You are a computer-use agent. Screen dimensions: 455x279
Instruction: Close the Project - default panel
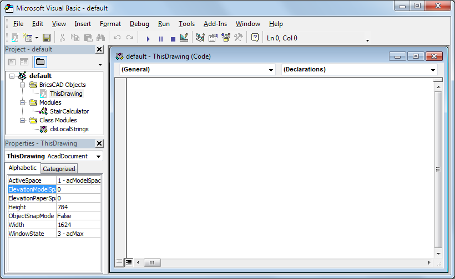(99, 49)
